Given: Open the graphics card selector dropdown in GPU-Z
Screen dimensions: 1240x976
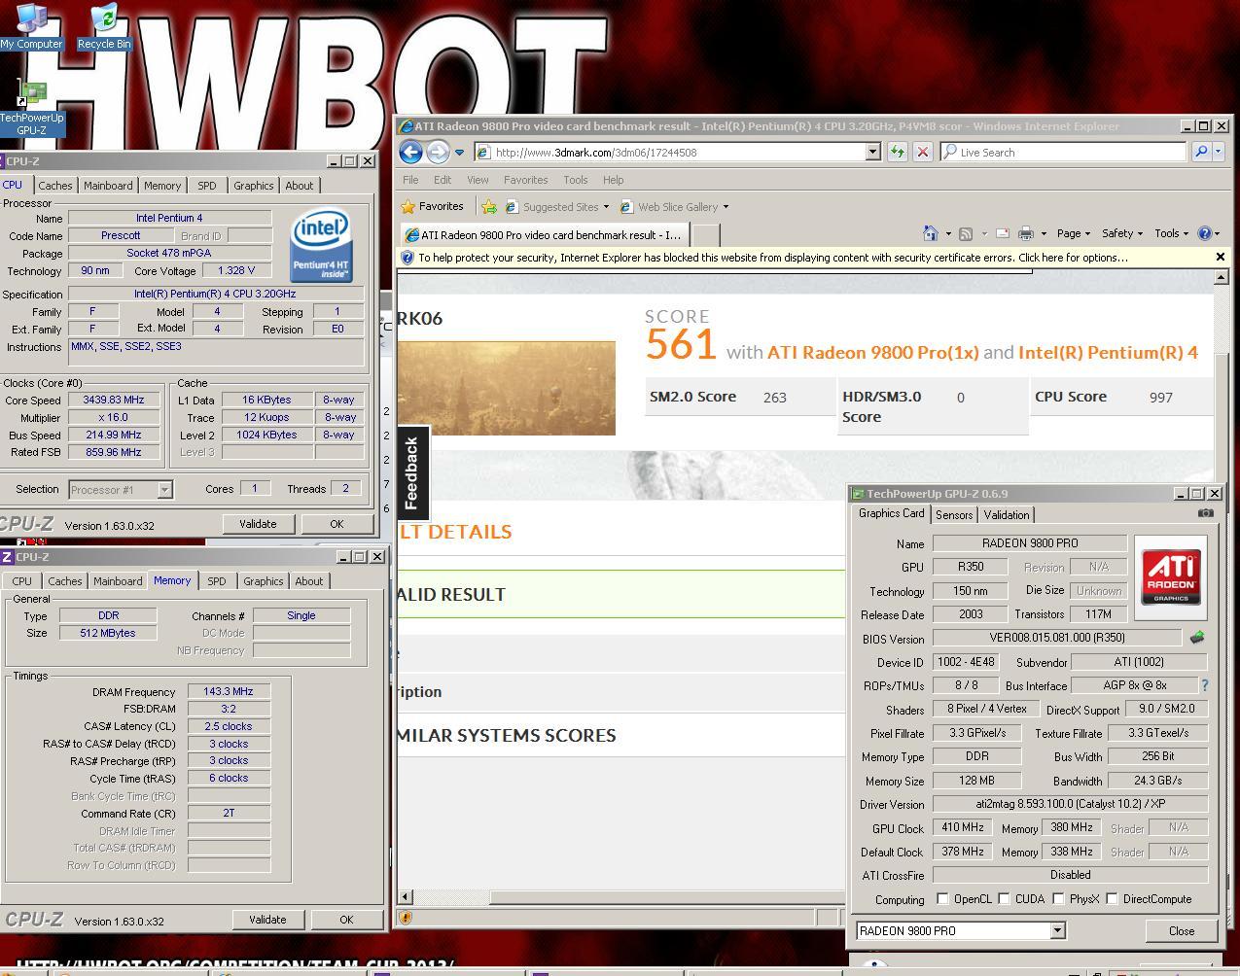Looking at the screenshot, I should 1057,930.
